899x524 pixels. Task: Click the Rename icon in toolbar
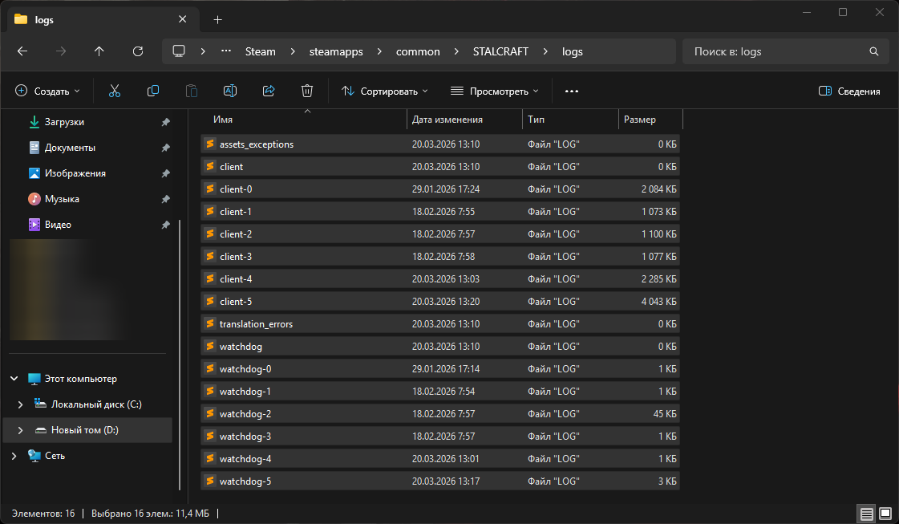pyautogui.click(x=229, y=91)
